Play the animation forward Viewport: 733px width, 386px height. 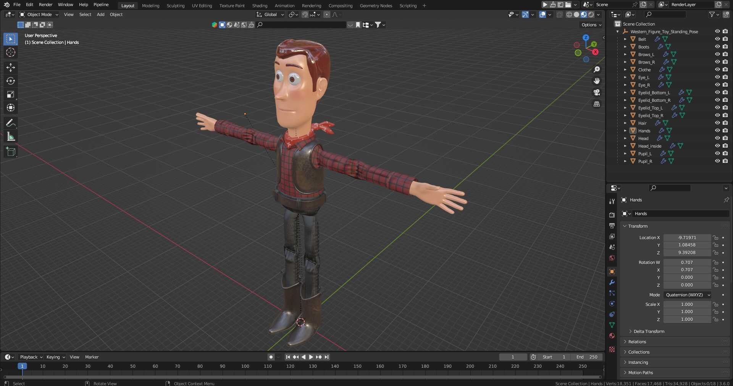(x=311, y=357)
